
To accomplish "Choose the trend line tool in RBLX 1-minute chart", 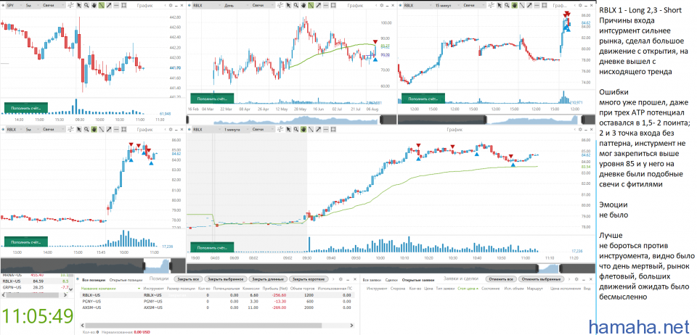I will click(x=311, y=130).
